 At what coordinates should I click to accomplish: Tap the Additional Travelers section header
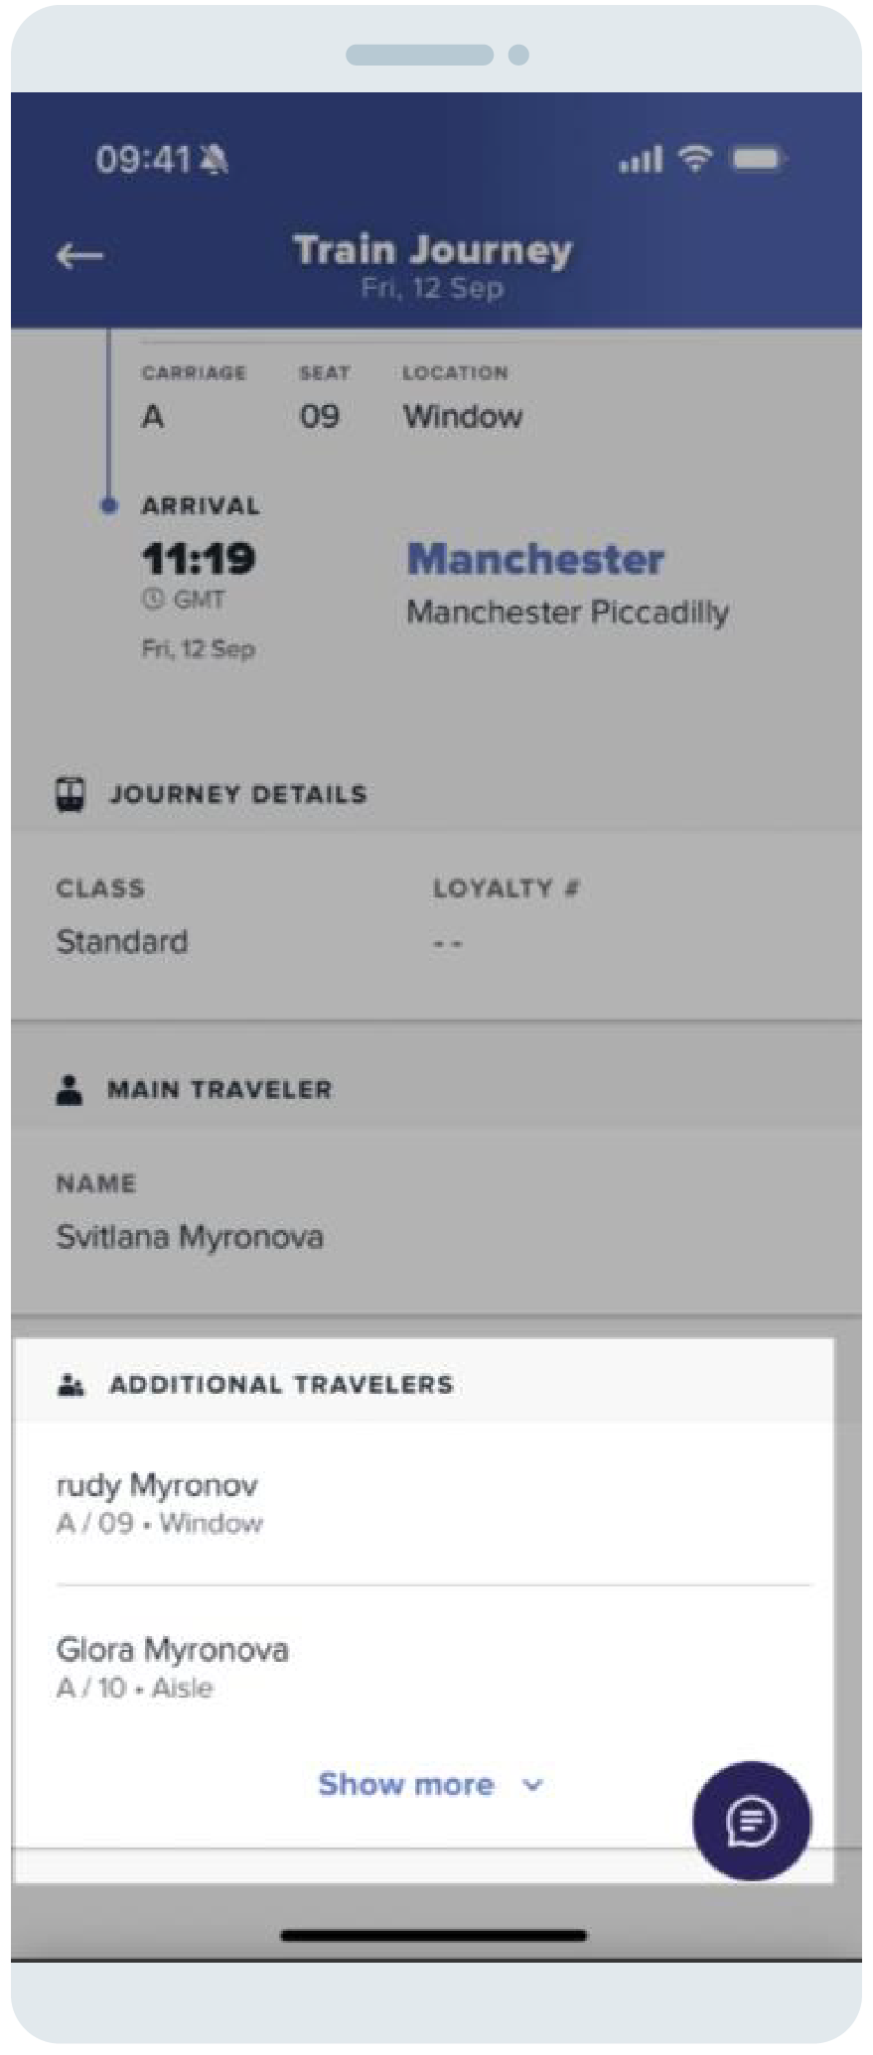click(x=424, y=1384)
